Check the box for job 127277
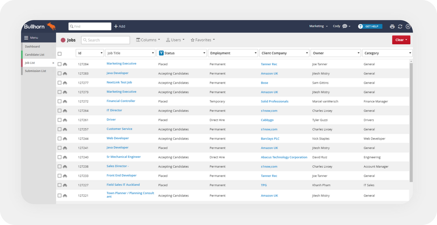Image resolution: width=437 pixels, height=225 pixels. (59, 83)
